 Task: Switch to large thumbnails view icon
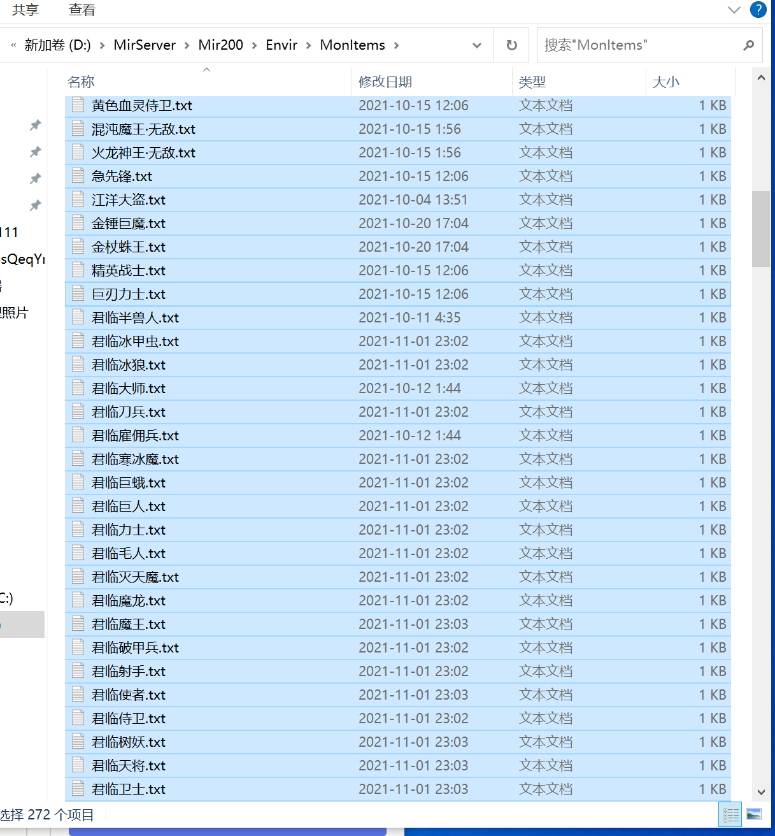pyautogui.click(x=754, y=814)
